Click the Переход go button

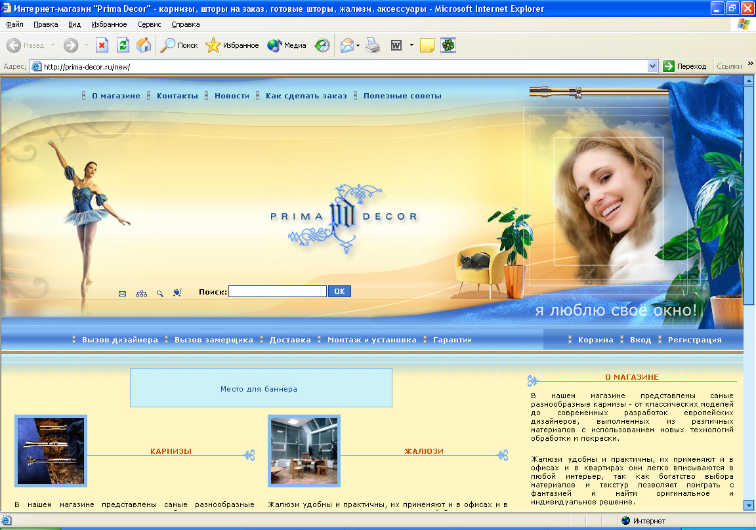[x=684, y=66]
